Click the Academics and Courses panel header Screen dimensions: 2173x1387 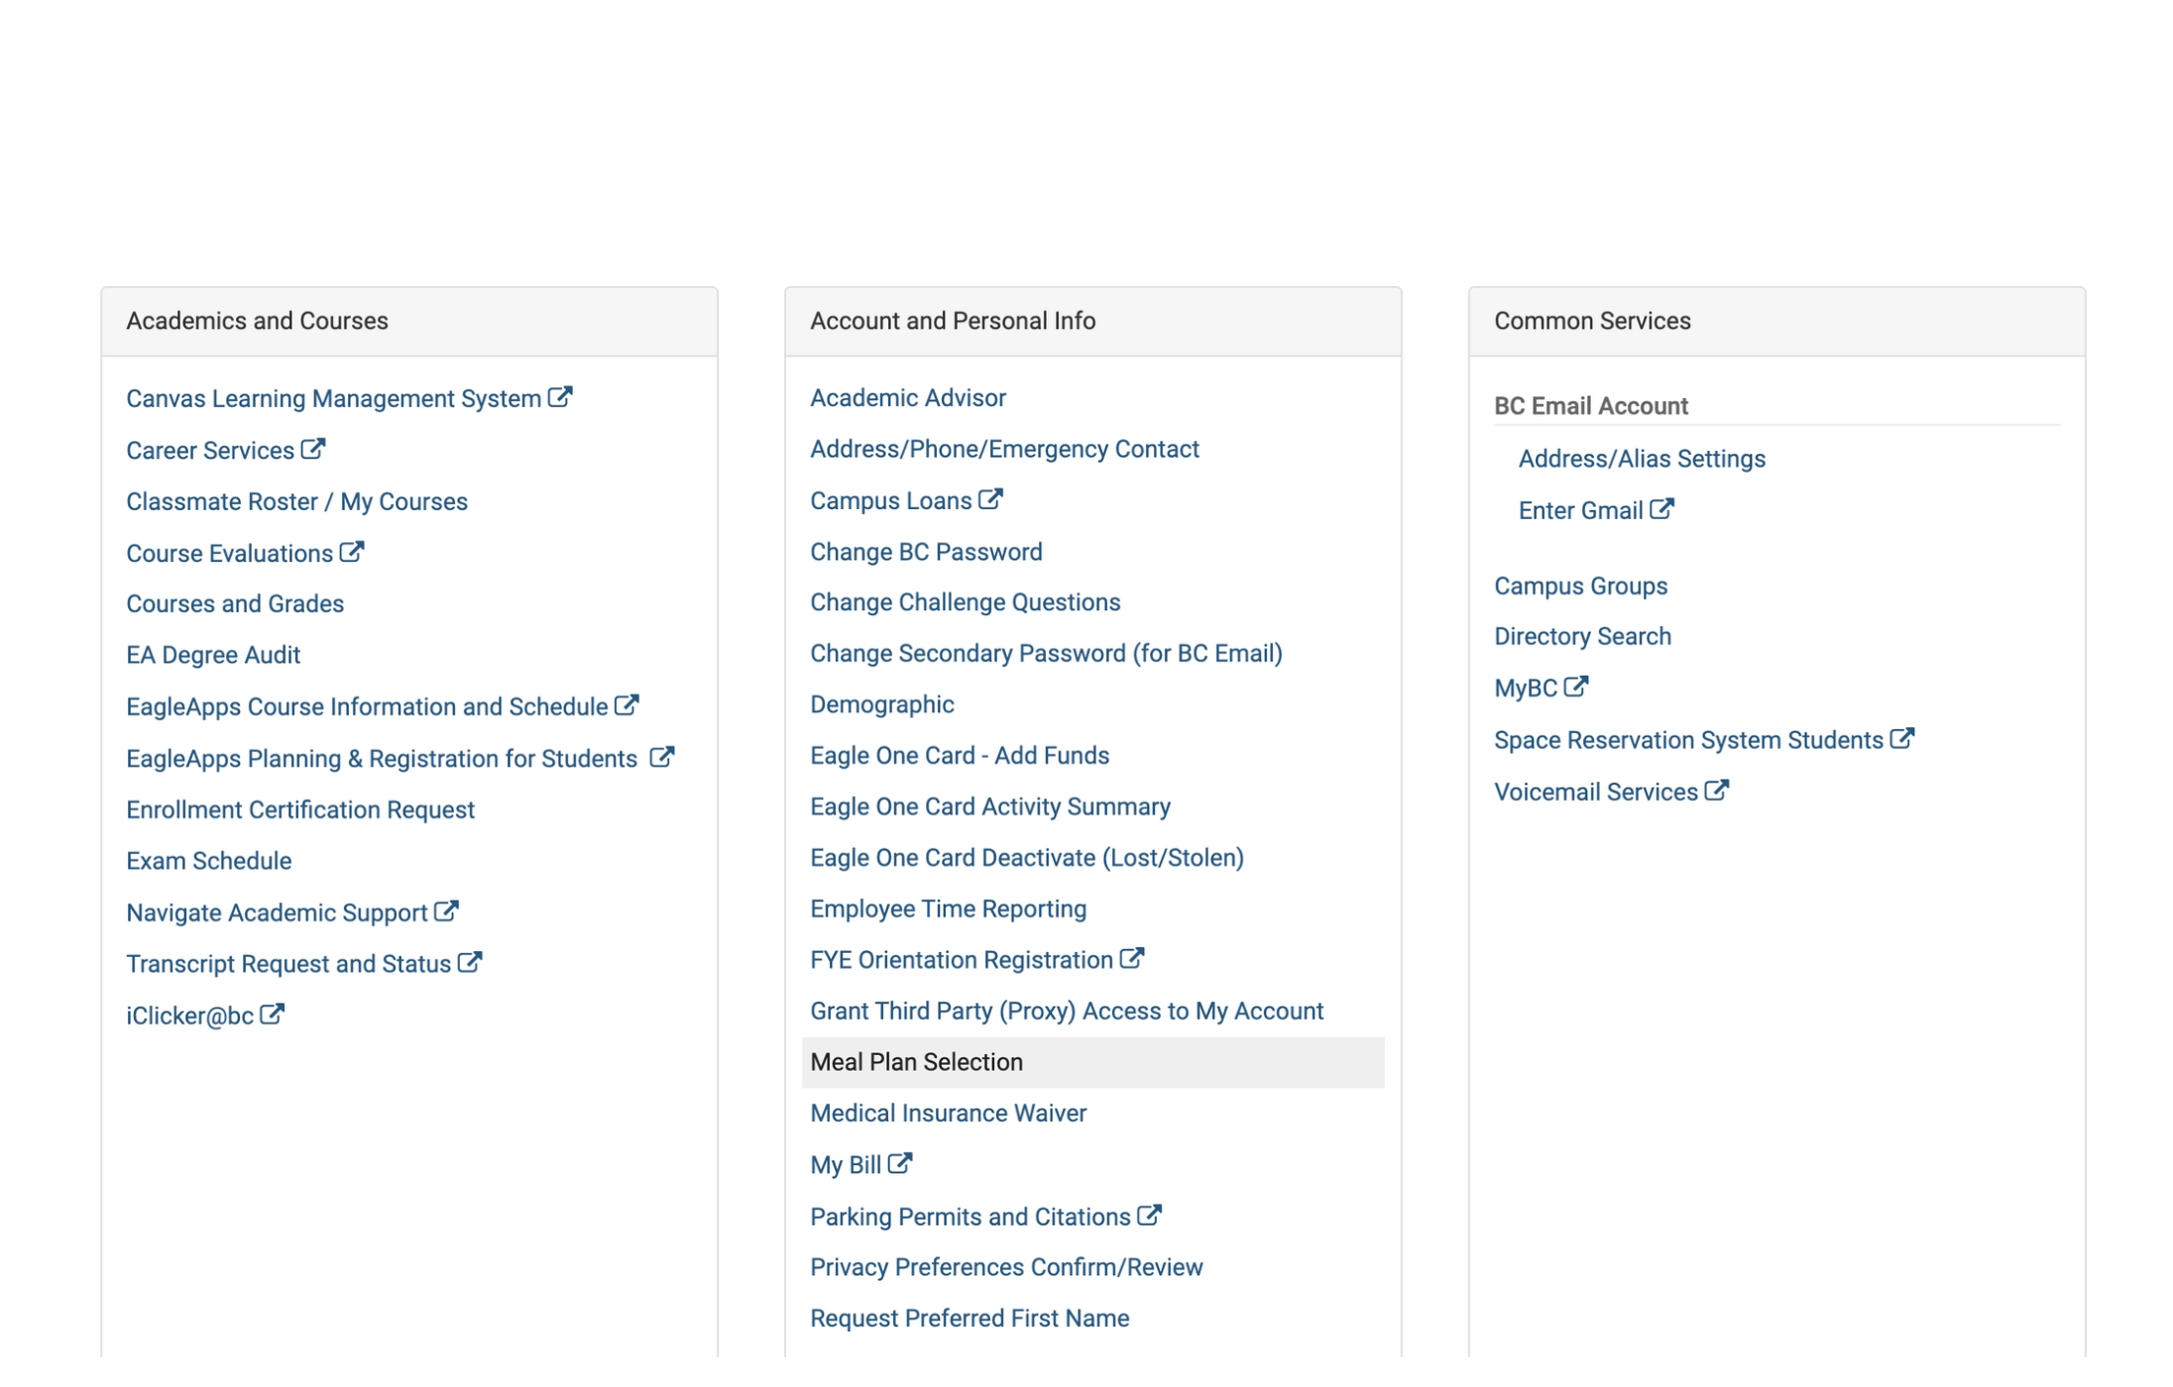(408, 321)
